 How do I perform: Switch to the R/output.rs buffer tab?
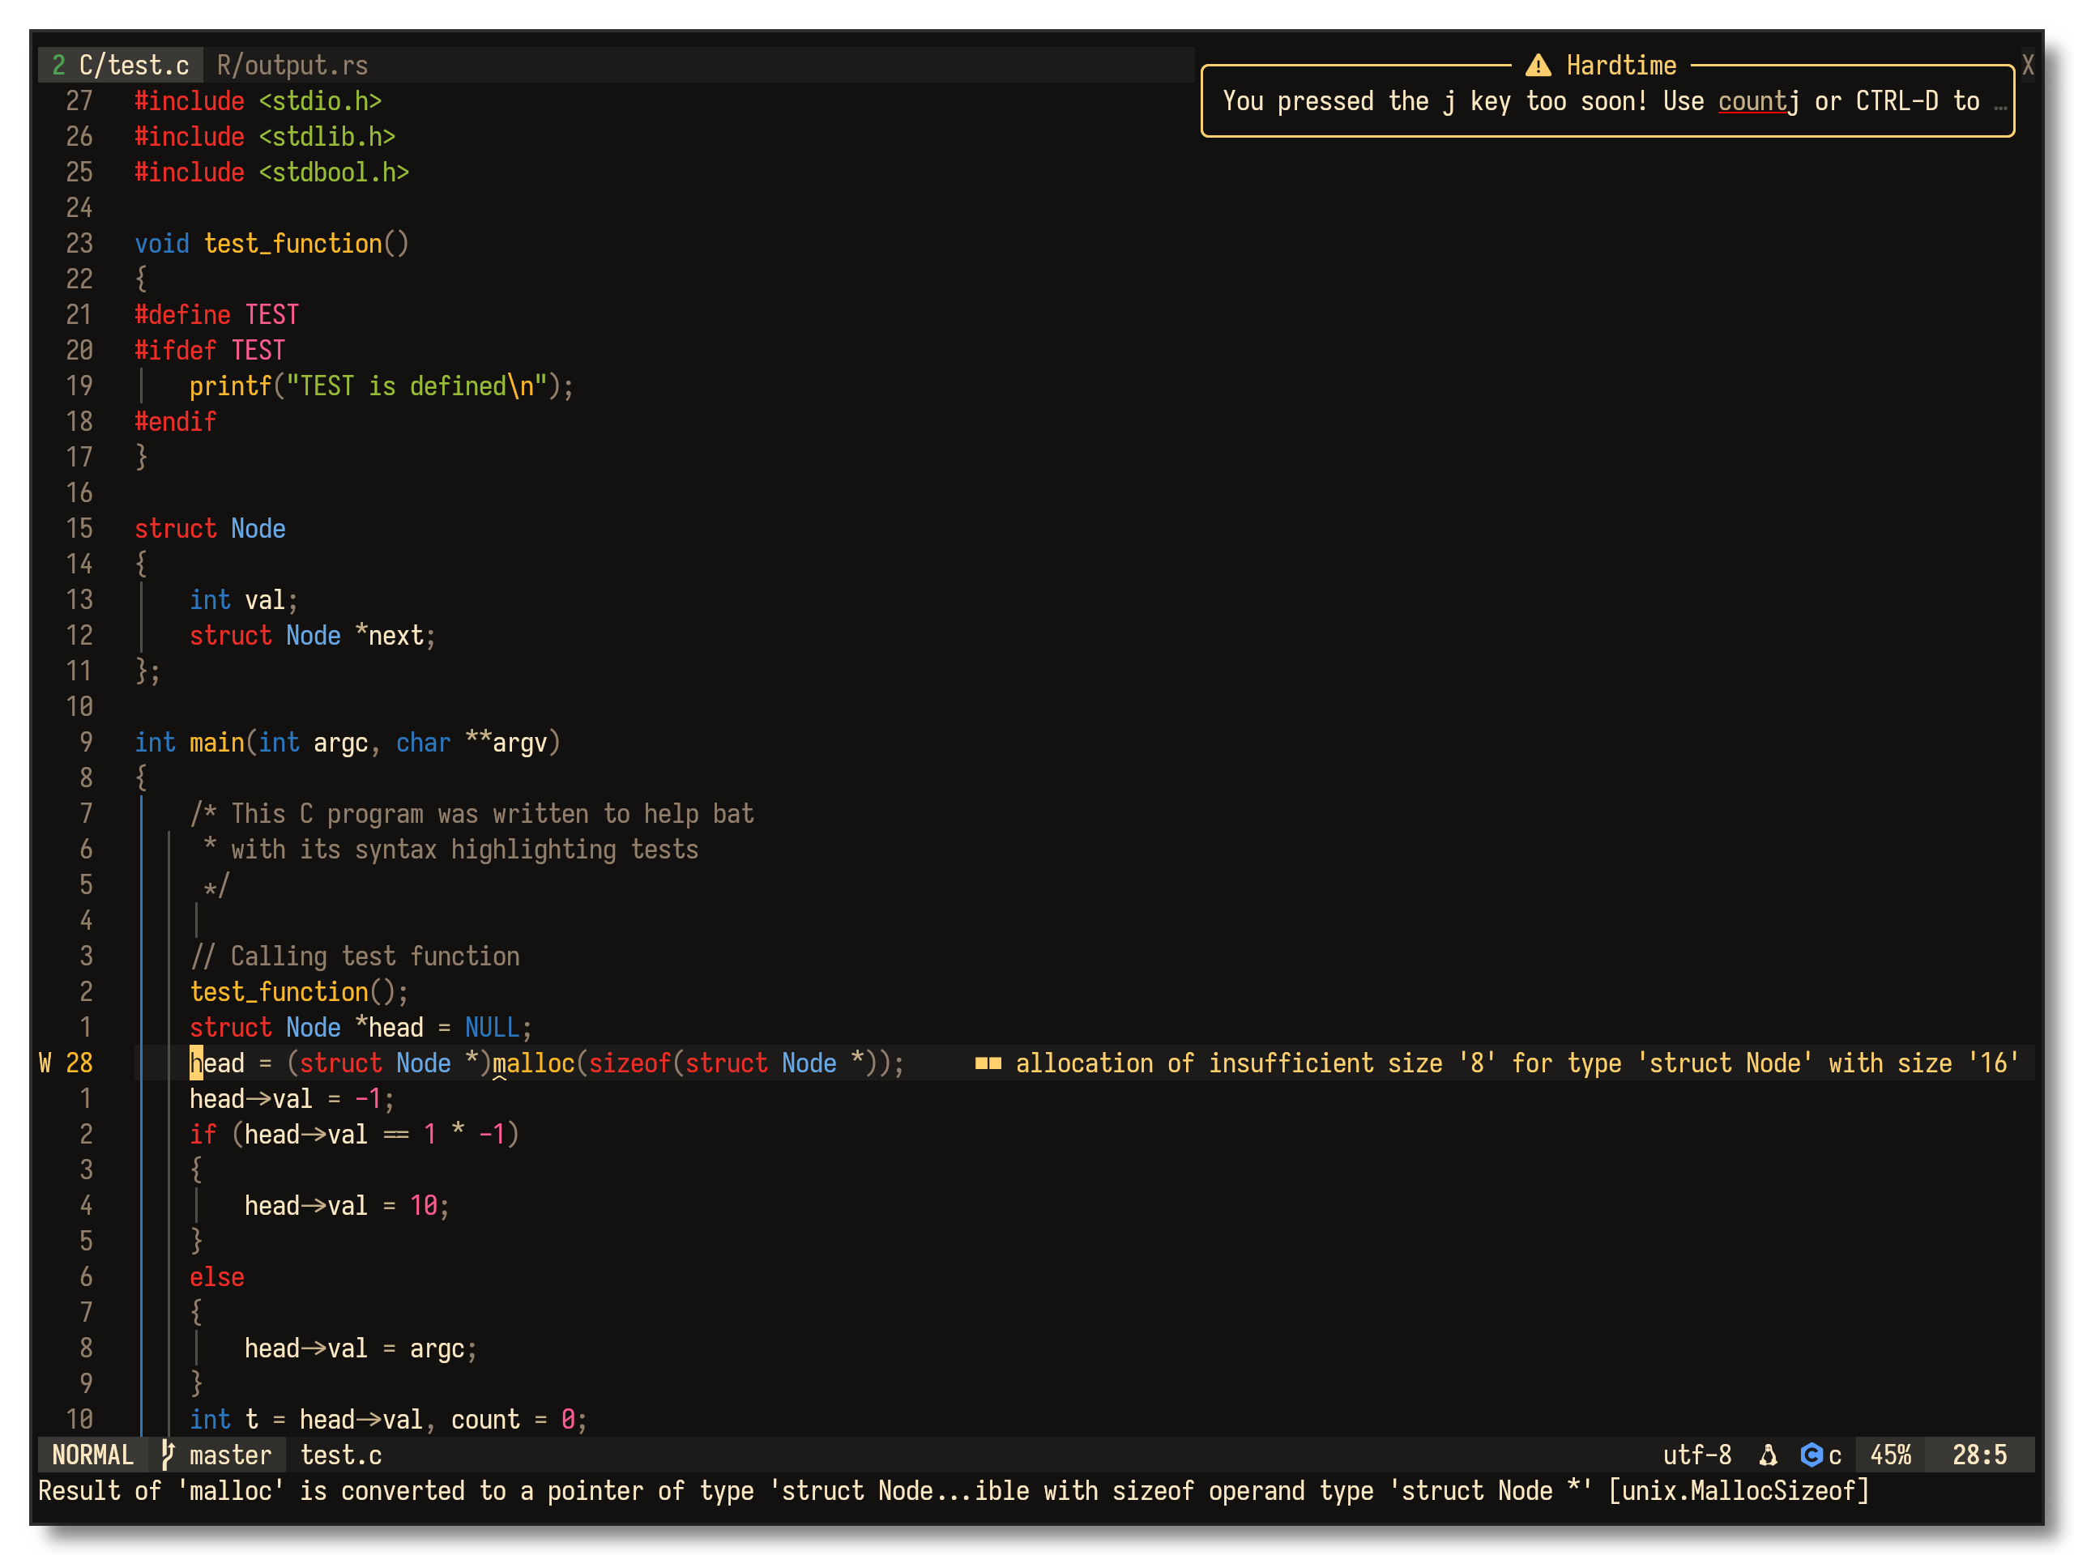[292, 66]
